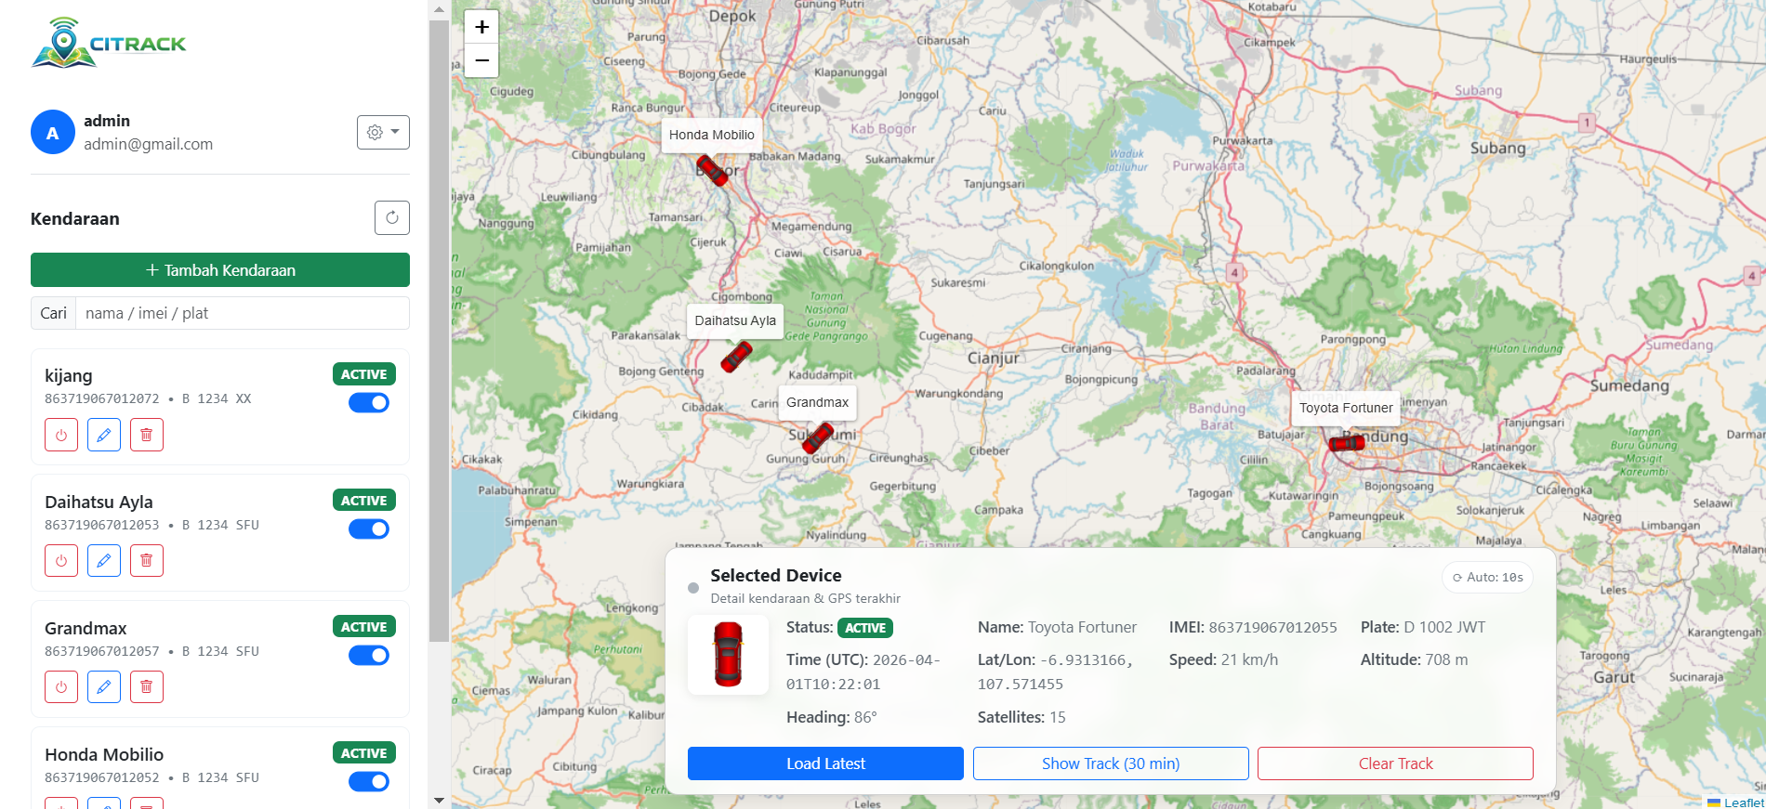Click the power icon for Grandmax
Image resolution: width=1766 pixels, height=809 pixels.
pos(61,686)
